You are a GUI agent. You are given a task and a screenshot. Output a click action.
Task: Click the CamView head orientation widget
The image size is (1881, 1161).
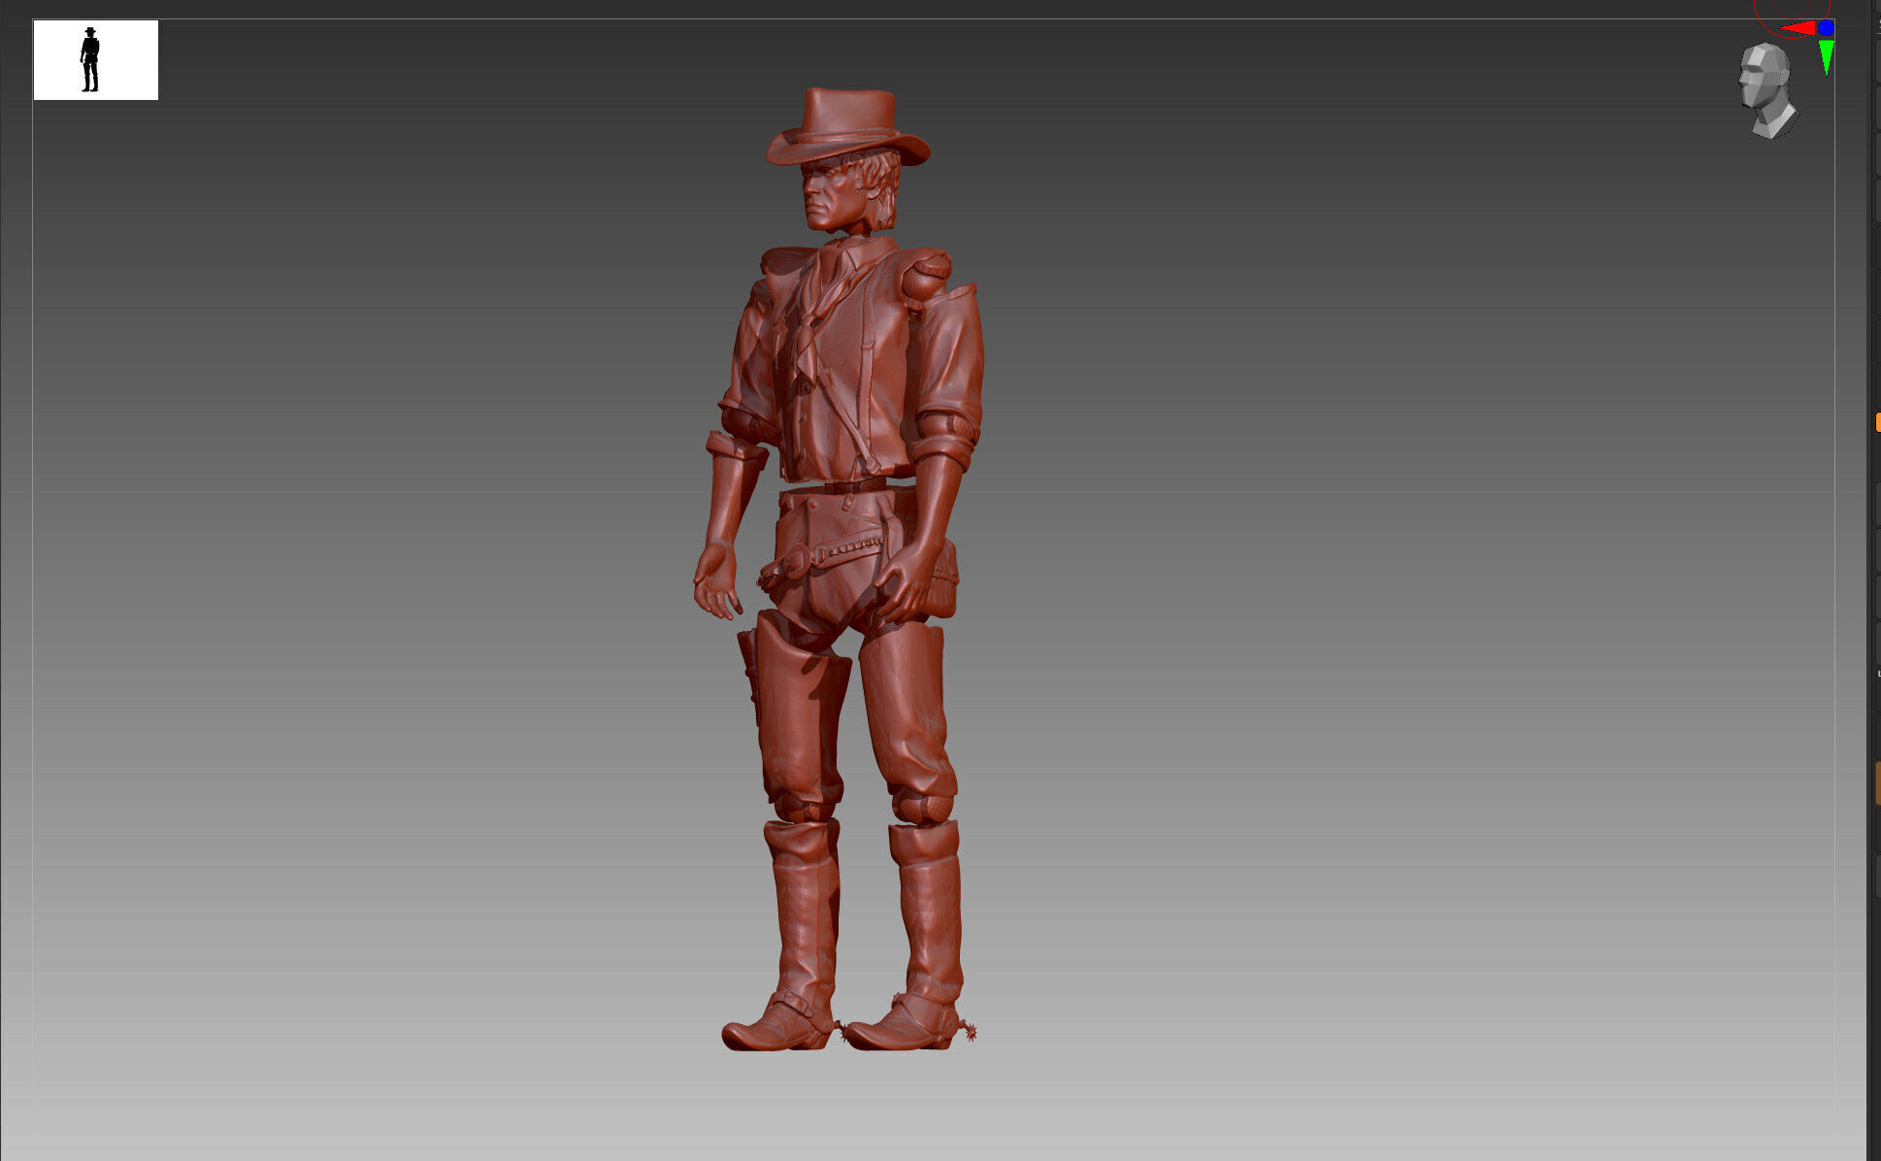click(x=1767, y=90)
